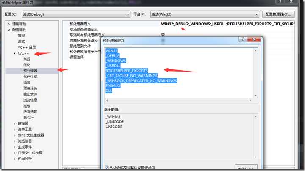Viewport: 305px width, 171px height.
Task: Expand the XML 文档生成器 node arrow
Action: [14, 135]
